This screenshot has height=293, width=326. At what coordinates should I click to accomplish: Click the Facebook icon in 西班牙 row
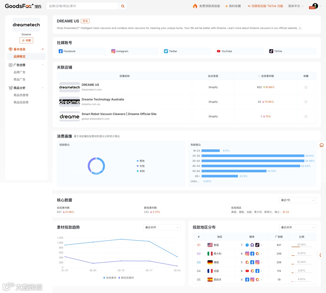[247, 279]
